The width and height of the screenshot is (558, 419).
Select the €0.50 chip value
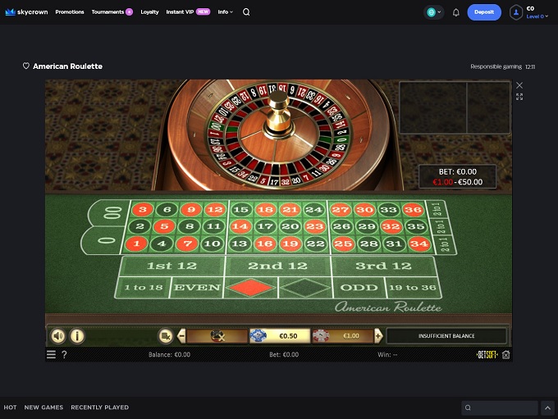280,335
